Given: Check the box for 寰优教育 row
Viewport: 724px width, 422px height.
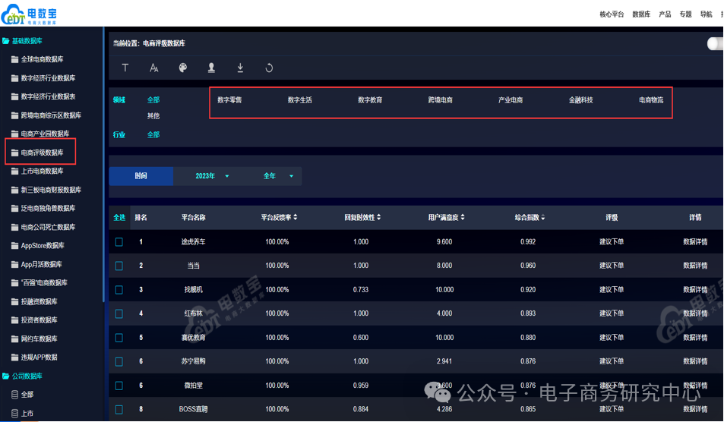Looking at the screenshot, I should (119, 338).
